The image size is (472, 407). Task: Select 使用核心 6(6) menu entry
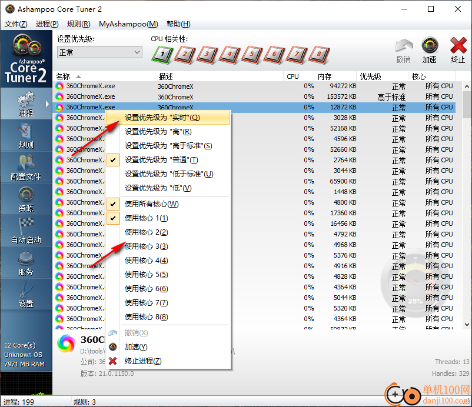(168, 289)
